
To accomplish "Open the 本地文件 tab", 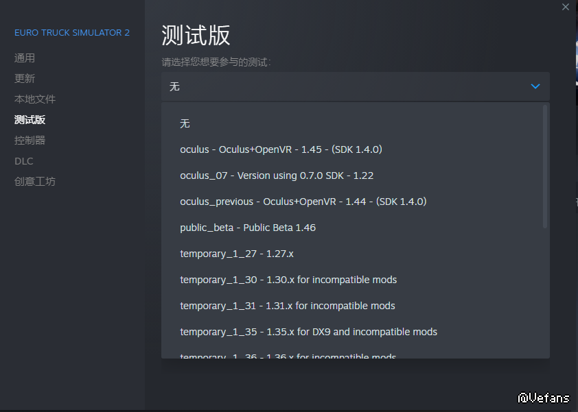I will (x=35, y=99).
